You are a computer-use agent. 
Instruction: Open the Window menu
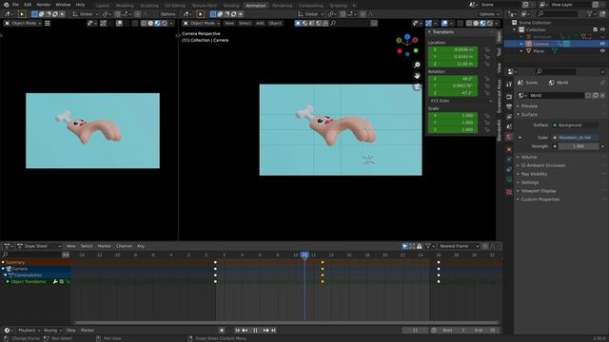(63, 5)
